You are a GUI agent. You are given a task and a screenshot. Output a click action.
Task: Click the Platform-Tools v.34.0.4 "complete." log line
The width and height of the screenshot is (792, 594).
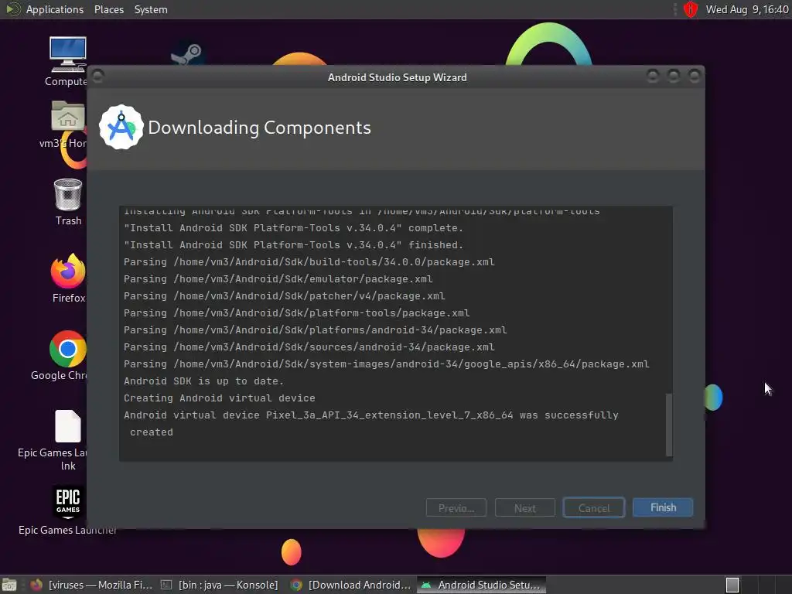[x=293, y=228]
